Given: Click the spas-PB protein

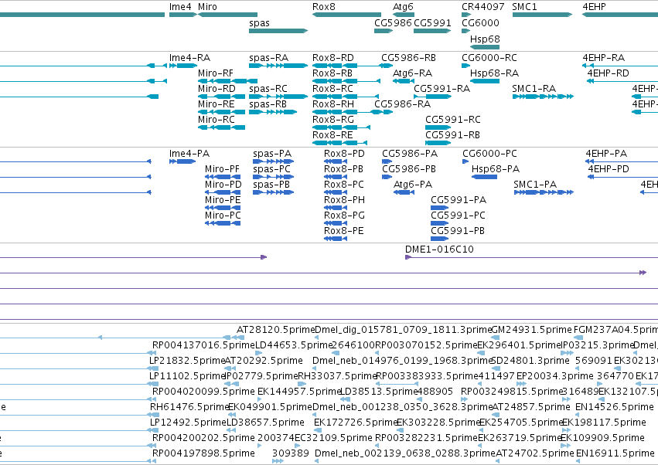Looking at the screenshot, I should pos(273,192).
